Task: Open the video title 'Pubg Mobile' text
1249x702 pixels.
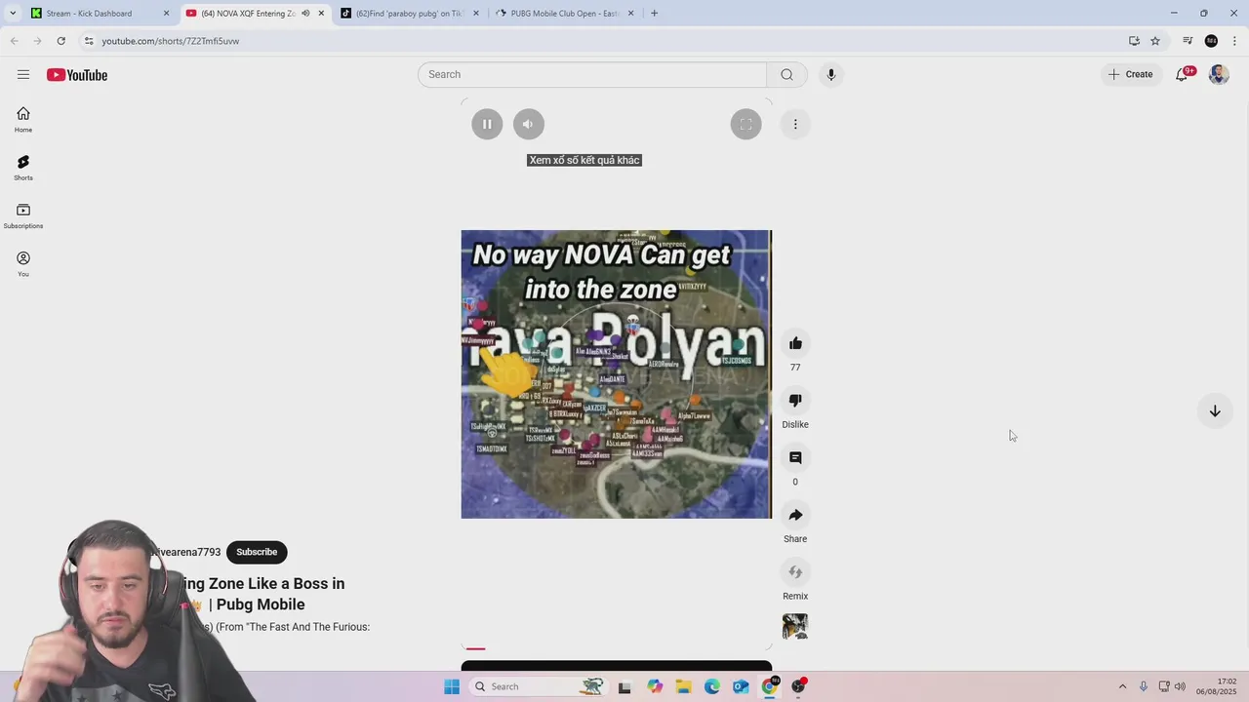Action: pos(261,604)
